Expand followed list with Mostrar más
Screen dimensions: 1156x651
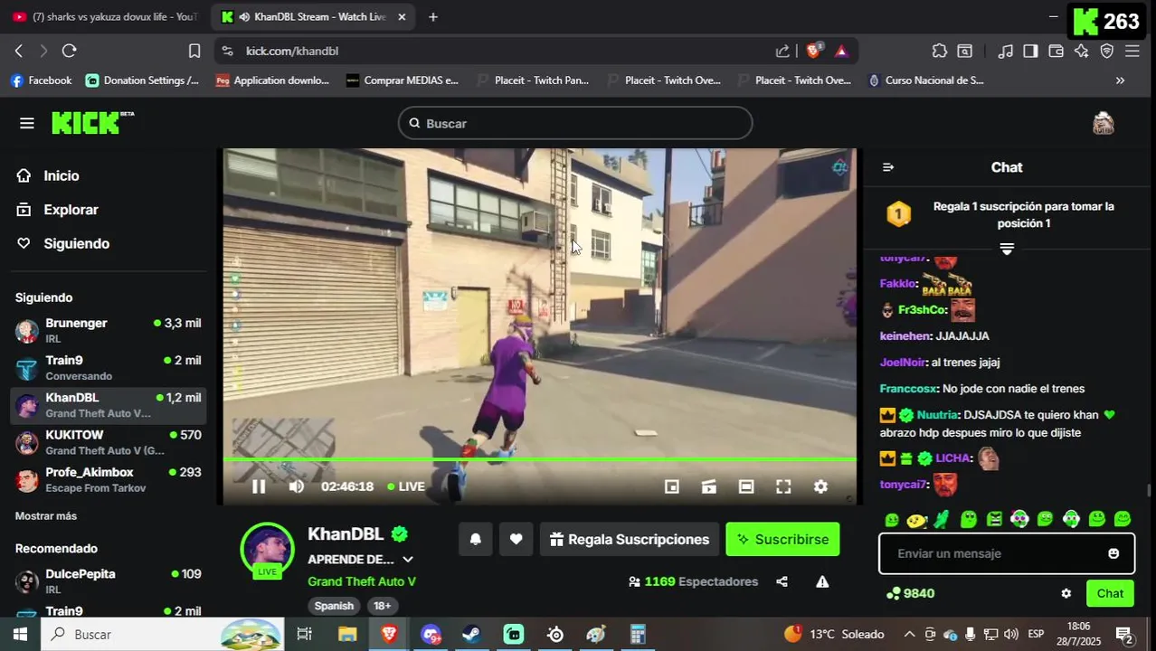pos(46,516)
